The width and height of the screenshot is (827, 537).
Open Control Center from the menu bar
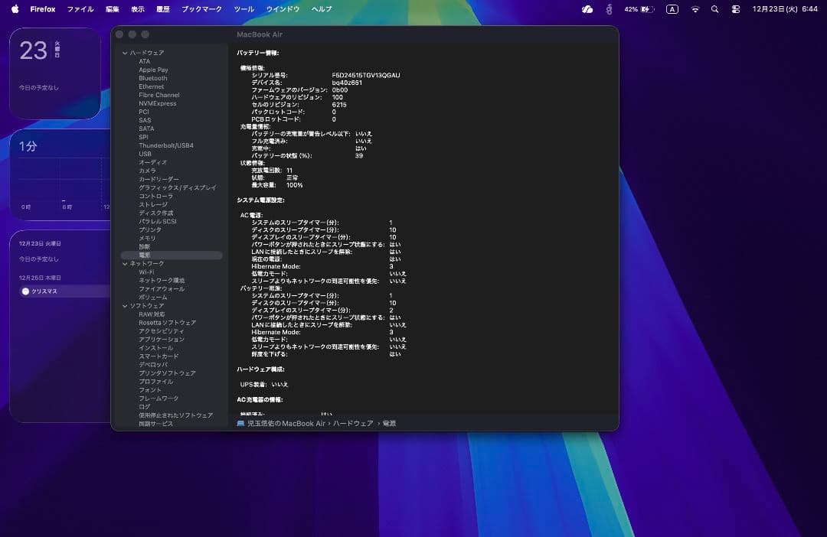[736, 8]
